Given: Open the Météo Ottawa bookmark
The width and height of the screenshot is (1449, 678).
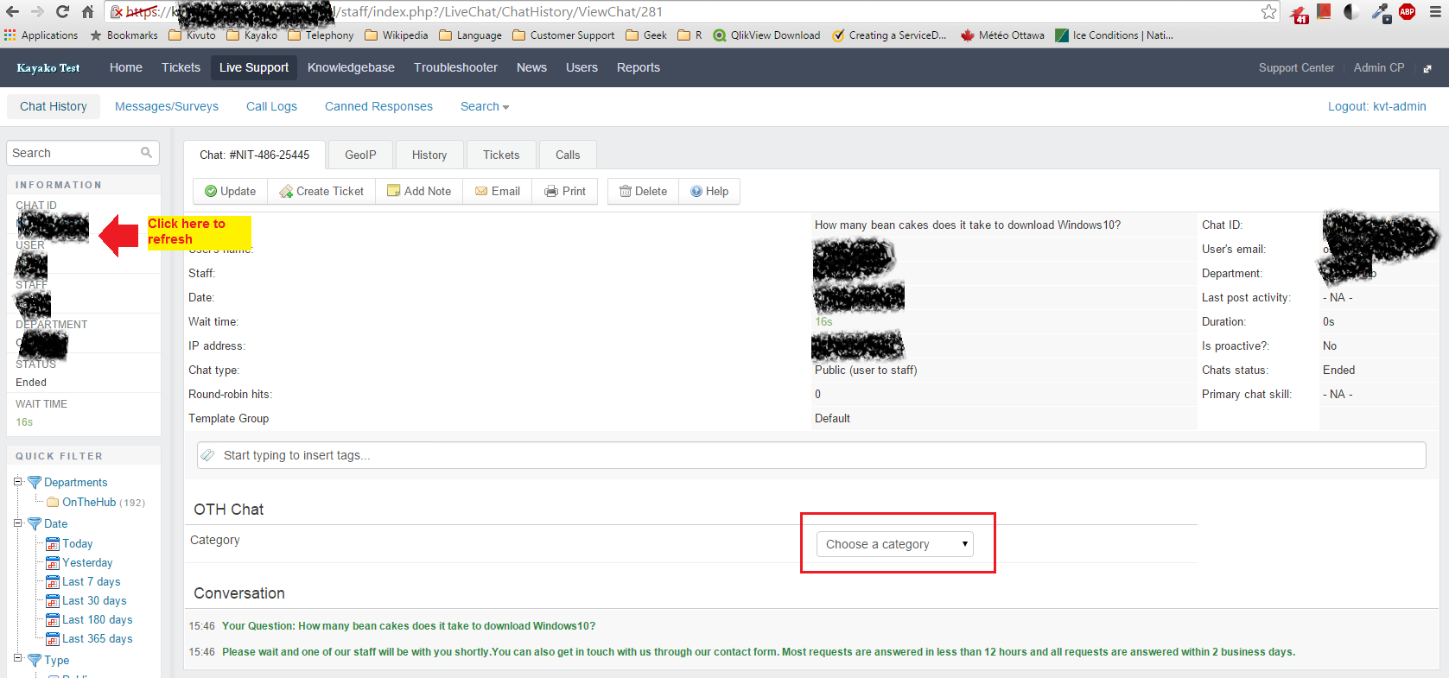Looking at the screenshot, I should click(1002, 35).
